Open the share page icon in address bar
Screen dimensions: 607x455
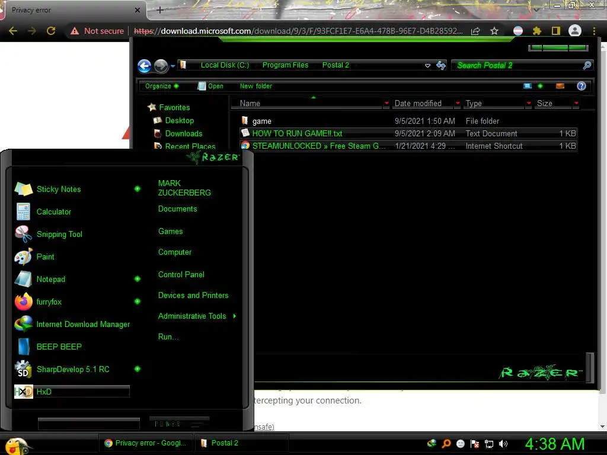pos(475,31)
